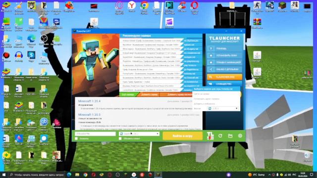Open the Сообщество VK button
The height and width of the screenshot is (178, 317).
pyautogui.click(x=224, y=84)
